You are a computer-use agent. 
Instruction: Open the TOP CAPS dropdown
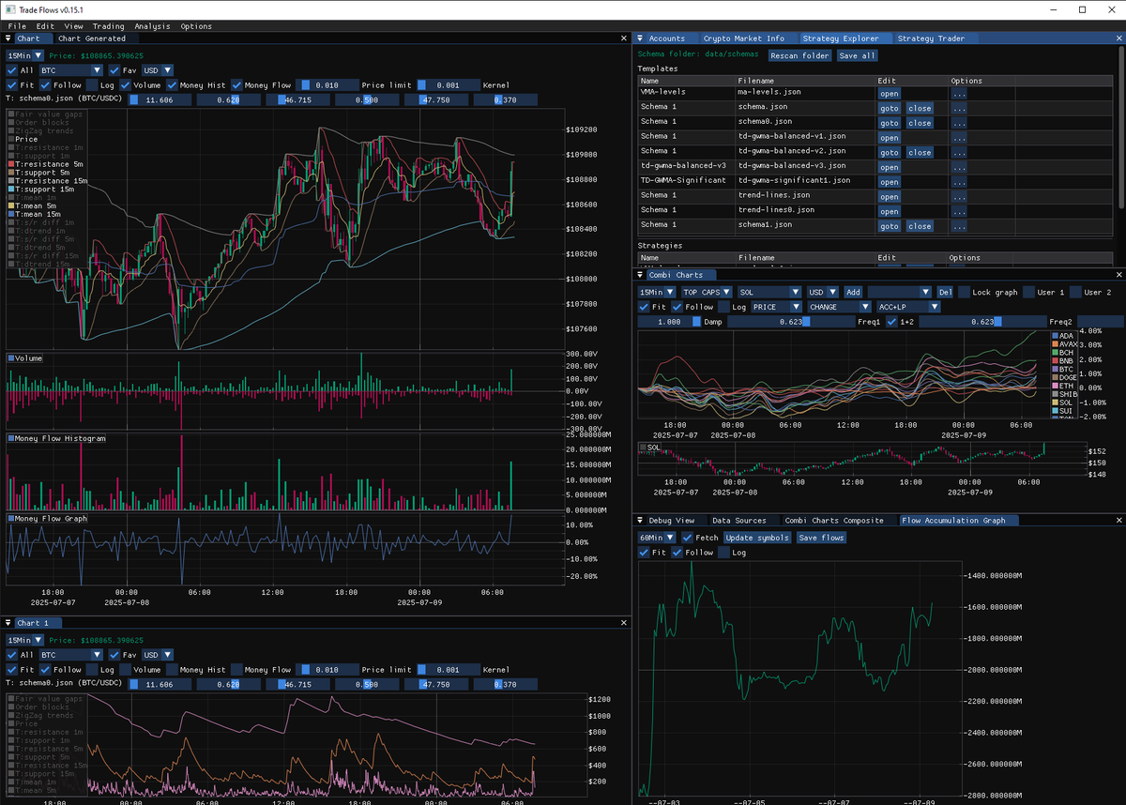(706, 292)
